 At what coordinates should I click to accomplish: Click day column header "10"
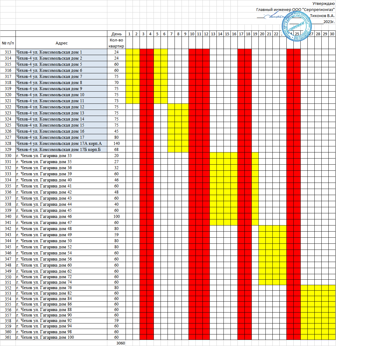[x=192, y=34]
